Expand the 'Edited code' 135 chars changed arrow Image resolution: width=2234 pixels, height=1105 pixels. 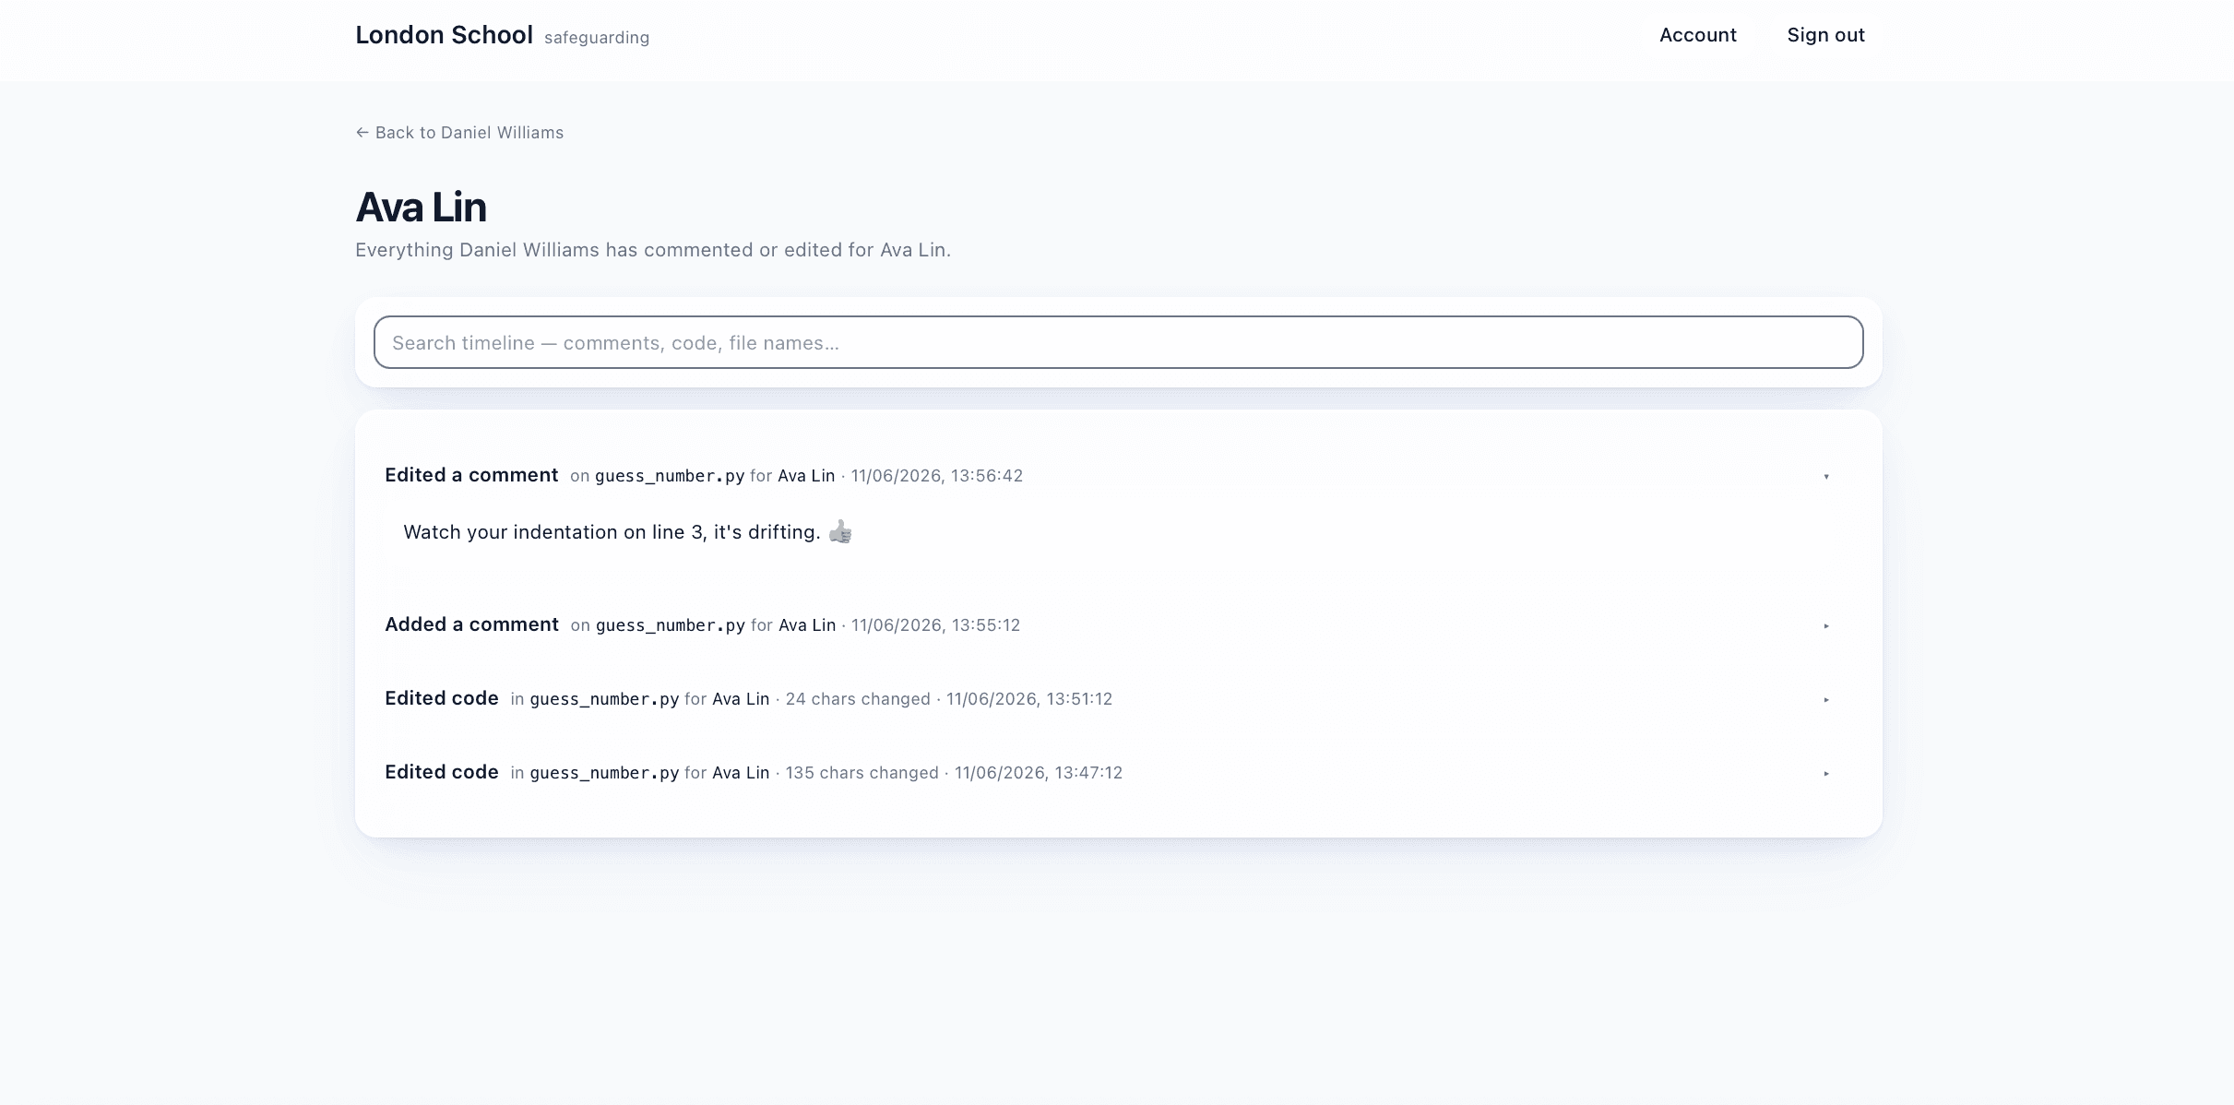click(1825, 774)
